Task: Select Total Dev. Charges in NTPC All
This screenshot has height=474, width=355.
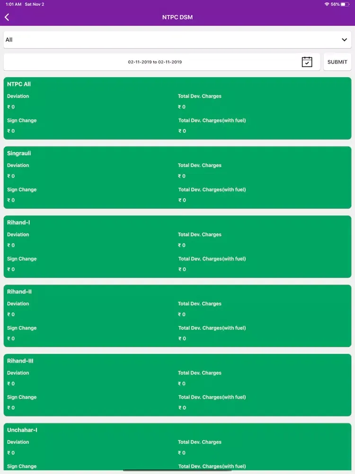Action: [x=200, y=96]
